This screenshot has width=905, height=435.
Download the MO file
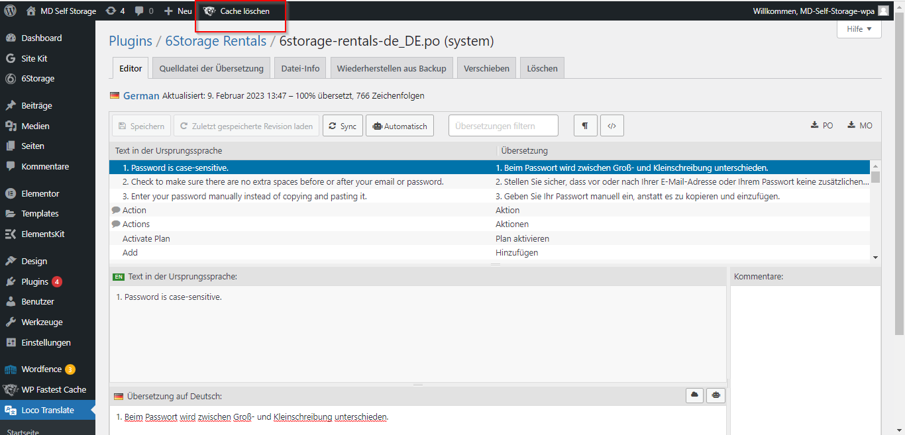tap(860, 125)
